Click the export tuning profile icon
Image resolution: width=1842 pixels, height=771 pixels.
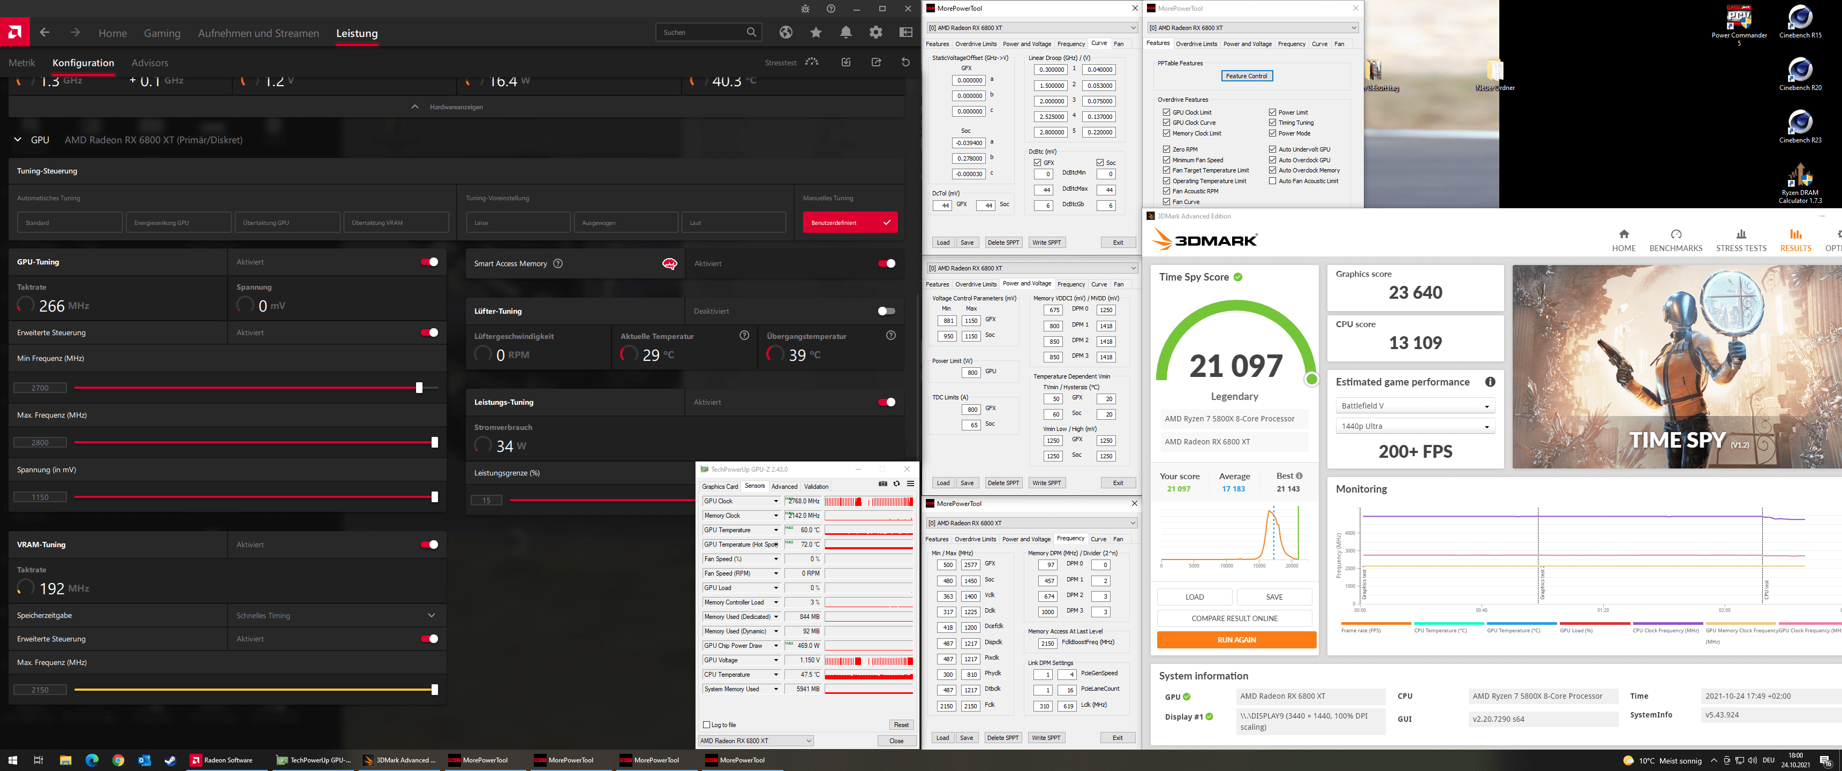point(876,62)
